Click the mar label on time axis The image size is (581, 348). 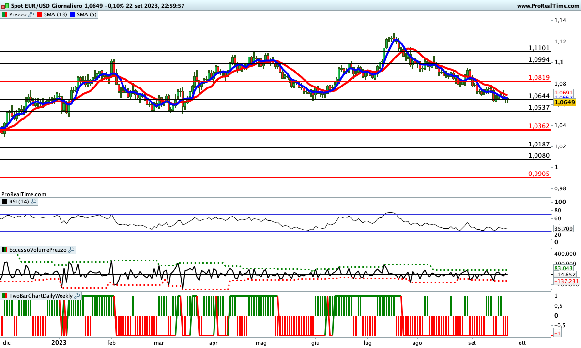click(x=159, y=342)
